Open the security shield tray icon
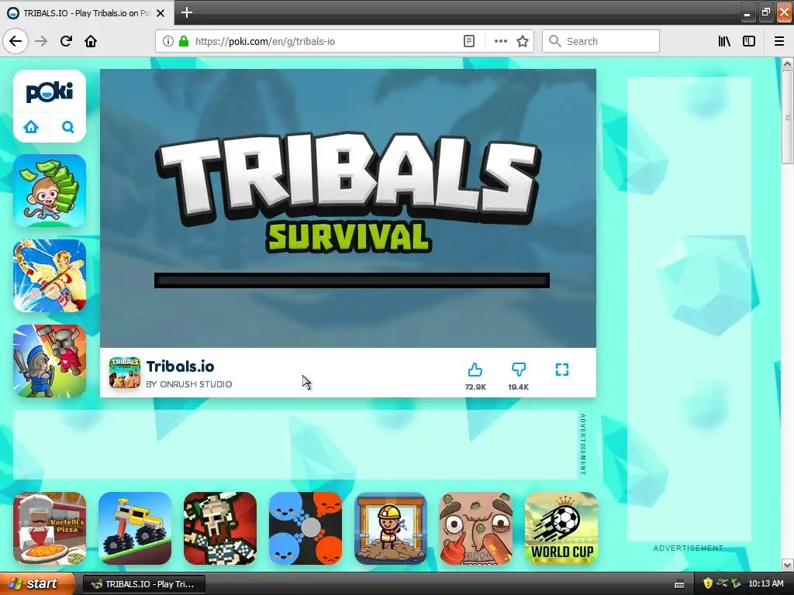The image size is (794, 595). click(708, 584)
